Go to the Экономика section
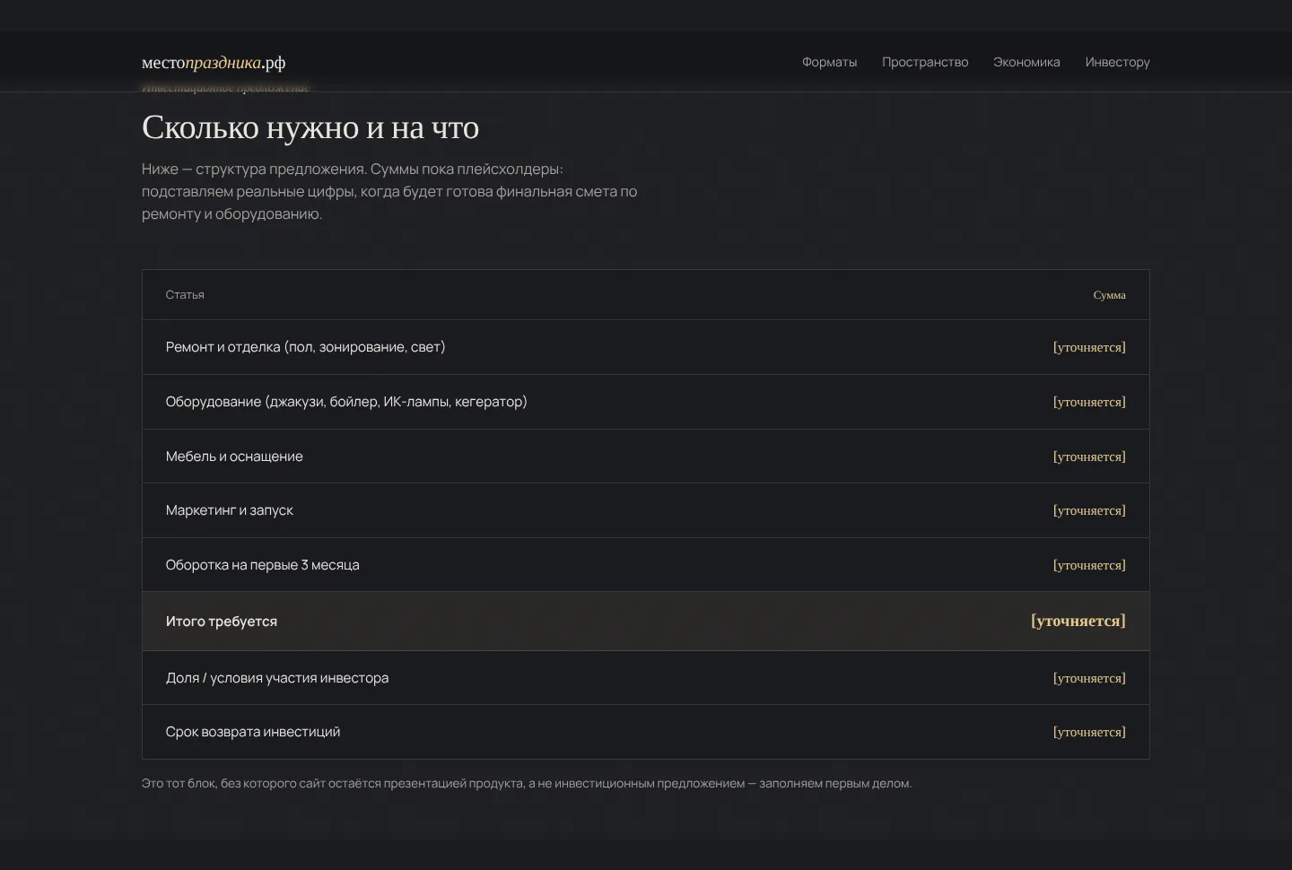This screenshot has width=1292, height=870. tap(1026, 62)
